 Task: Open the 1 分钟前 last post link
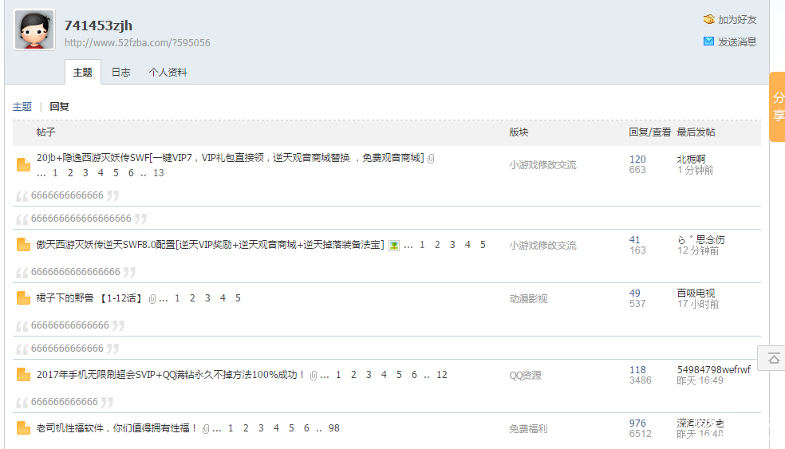(x=695, y=170)
